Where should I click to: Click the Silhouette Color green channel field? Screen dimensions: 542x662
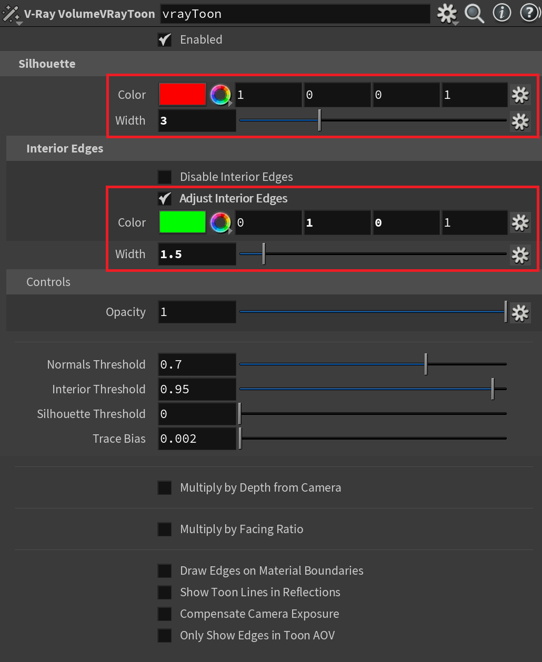point(337,95)
